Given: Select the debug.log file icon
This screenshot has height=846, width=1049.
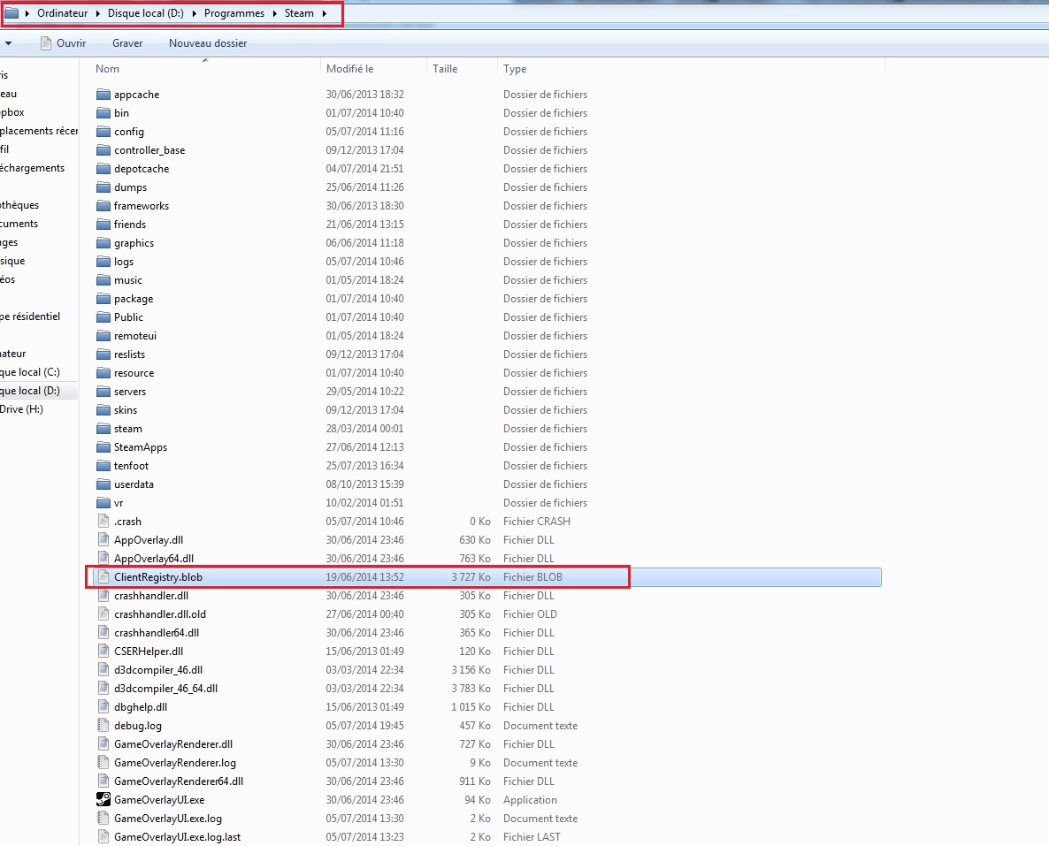Looking at the screenshot, I should pyautogui.click(x=103, y=725).
